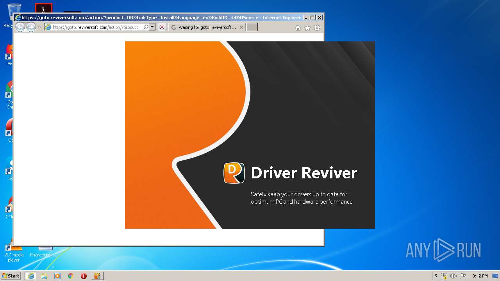Minimize the Internet Explorer window
Viewport: 500px width, 281px height.
pos(306,18)
